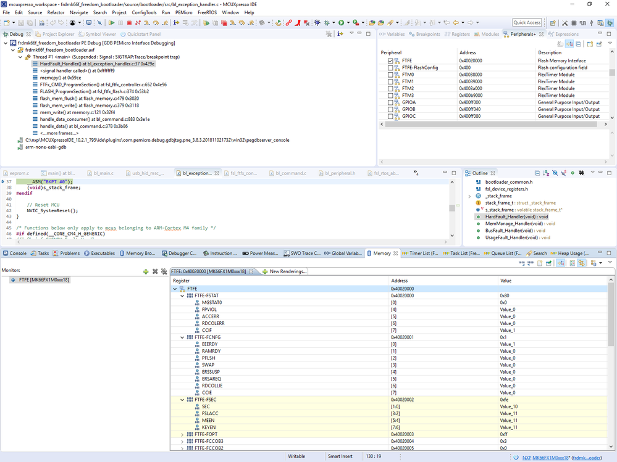Check the FTM3 peripheral checkbox
This screenshot has height=462, width=617.
point(390,96)
